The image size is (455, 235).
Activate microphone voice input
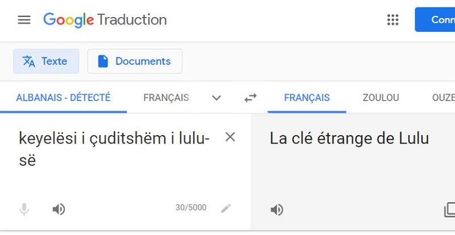24,209
